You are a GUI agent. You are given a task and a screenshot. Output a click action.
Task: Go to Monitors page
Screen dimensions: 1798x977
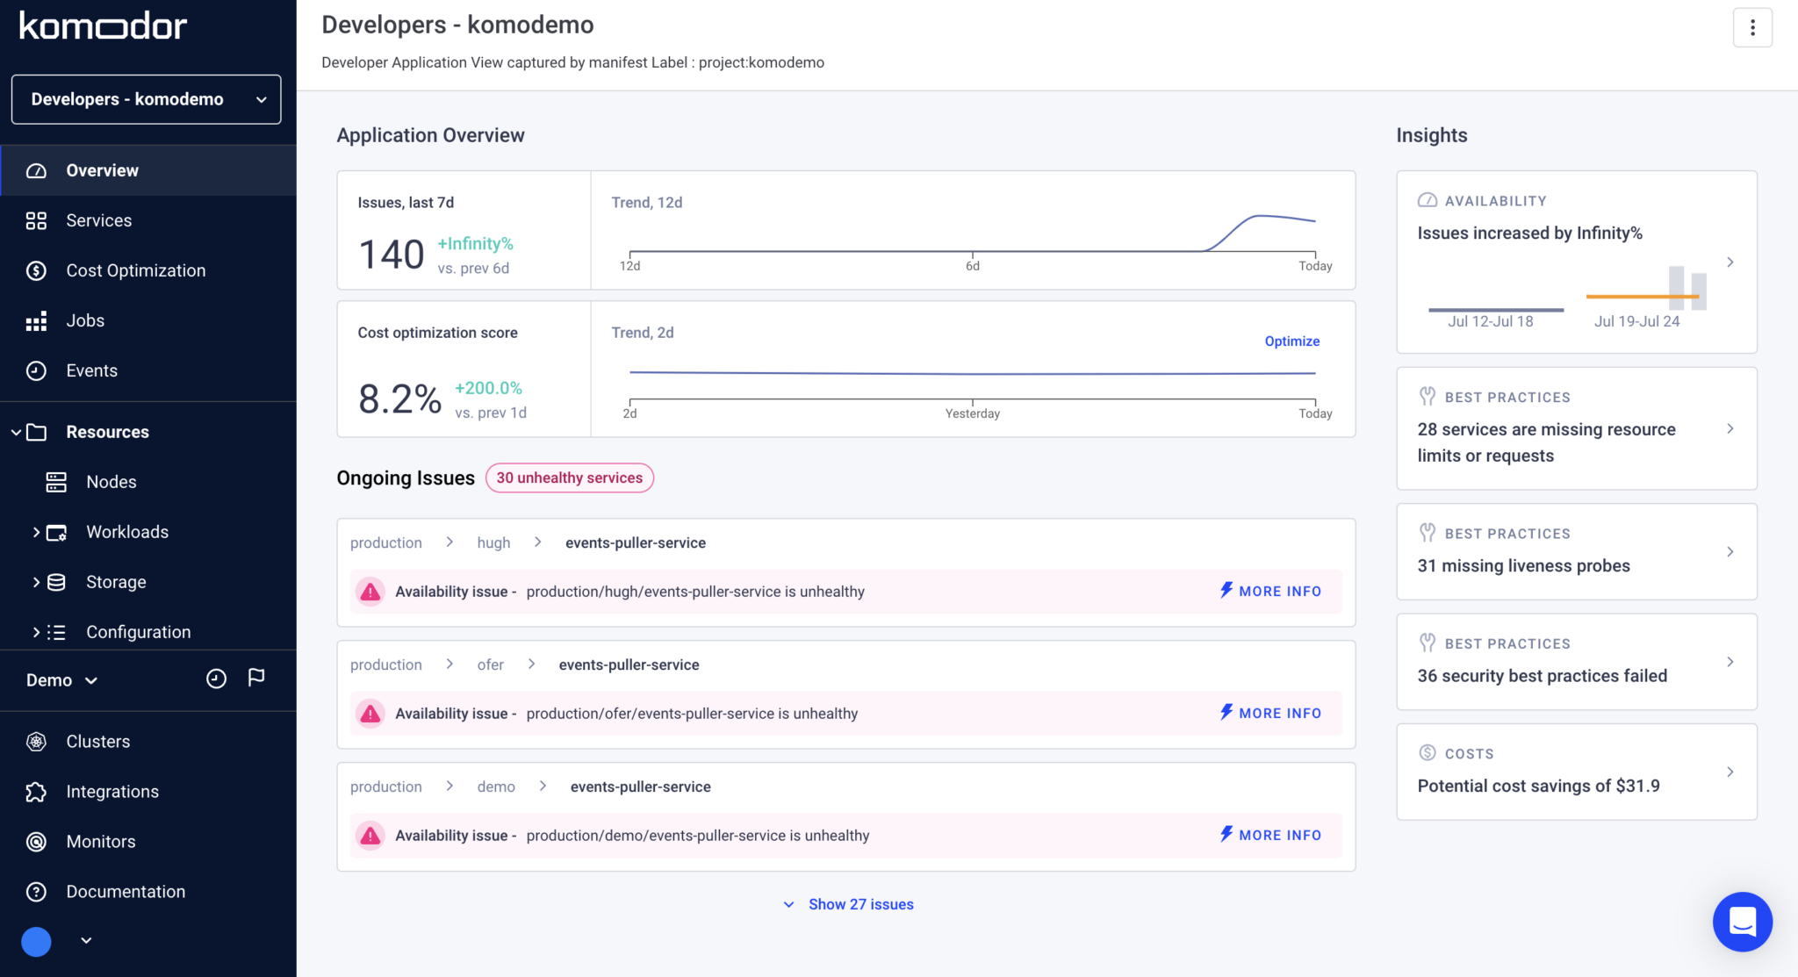coord(148,842)
